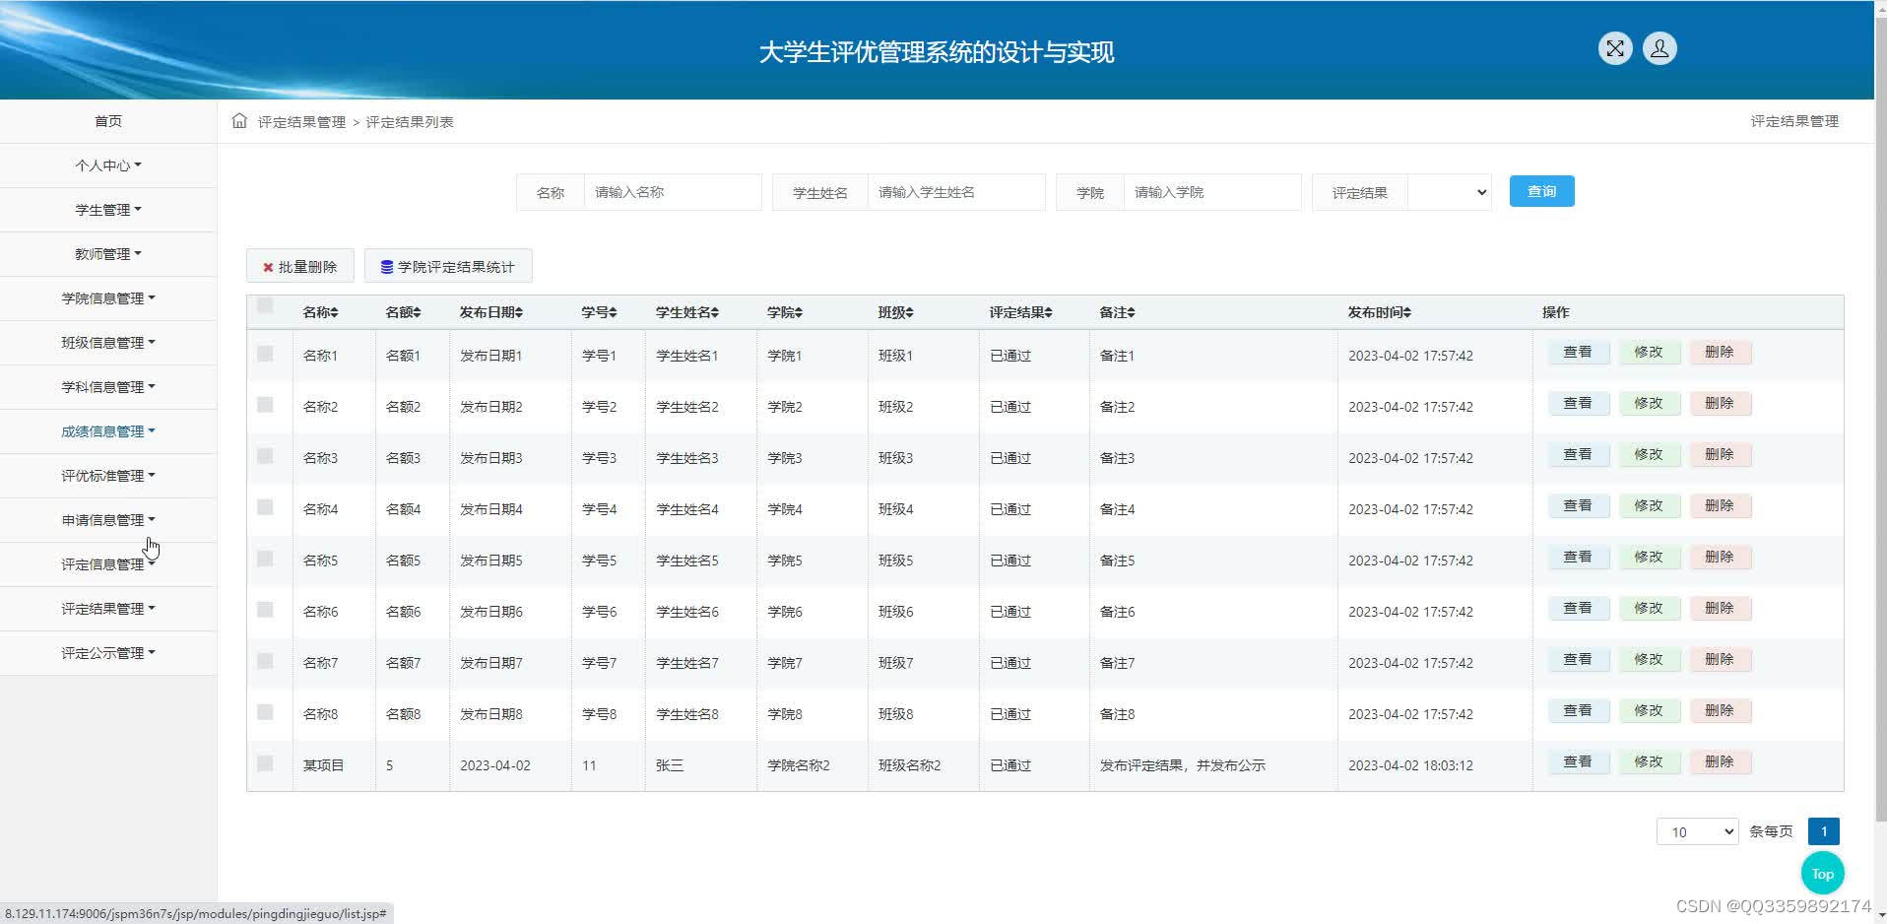
Task: Check the row checkbox for 名称6
Action: 265,610
